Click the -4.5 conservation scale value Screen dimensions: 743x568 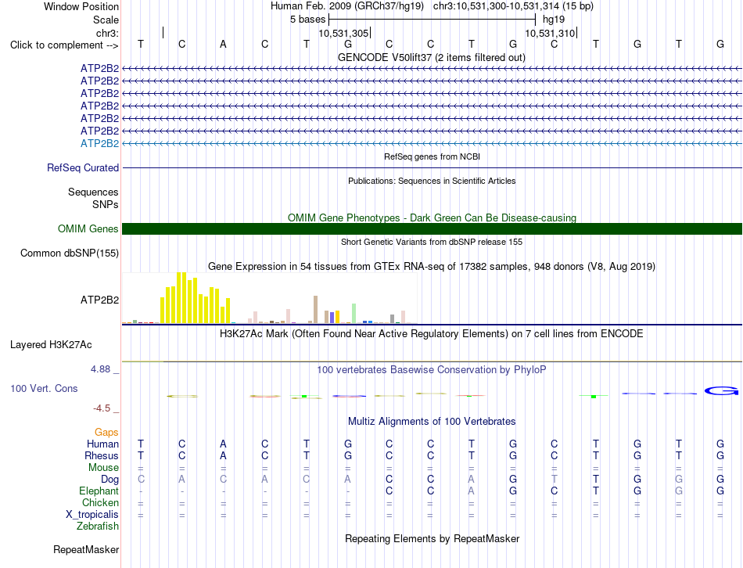(x=102, y=408)
